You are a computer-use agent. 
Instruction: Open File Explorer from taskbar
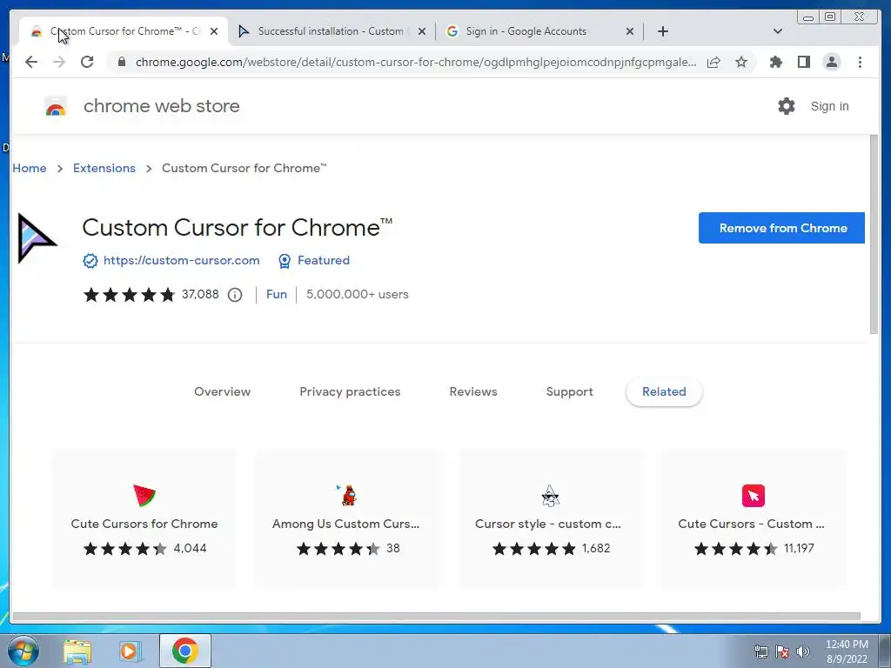(x=77, y=651)
